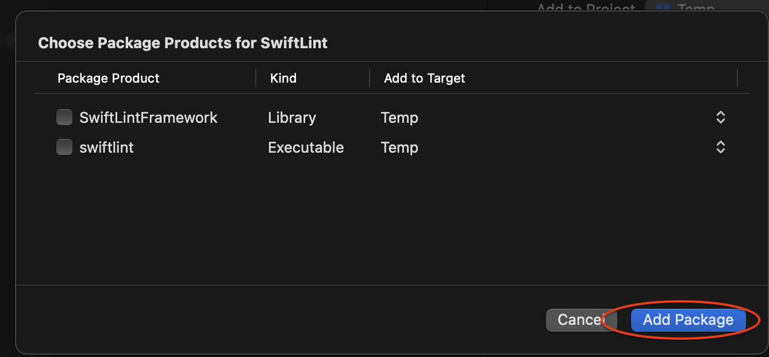Screen dimensions: 769x357
Task: Select the SwiftLintFramework row name
Action: [148, 118]
